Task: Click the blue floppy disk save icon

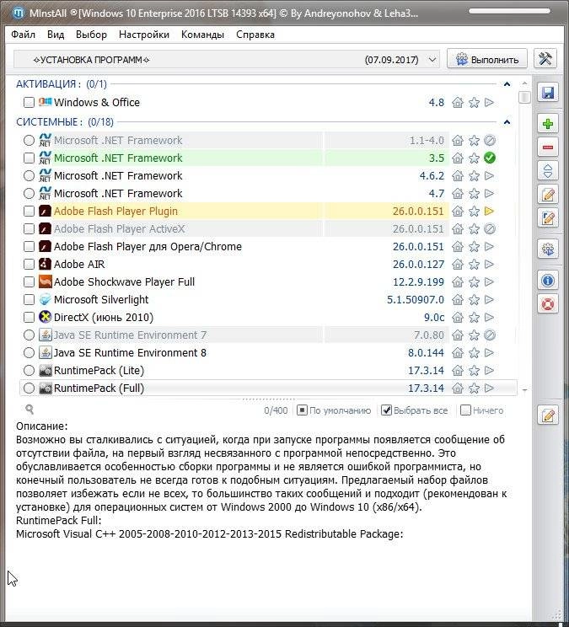Action: coord(547,93)
